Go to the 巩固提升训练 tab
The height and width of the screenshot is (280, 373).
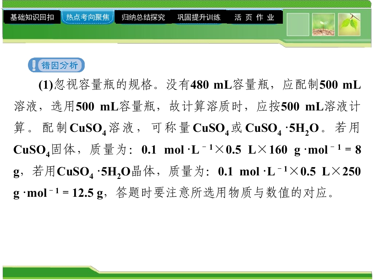199,17
